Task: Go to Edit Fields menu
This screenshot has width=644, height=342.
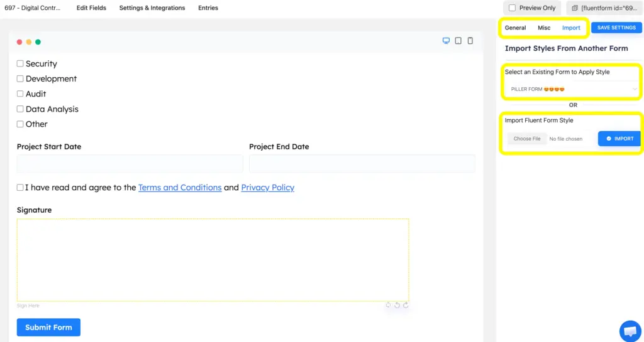Action: click(91, 8)
